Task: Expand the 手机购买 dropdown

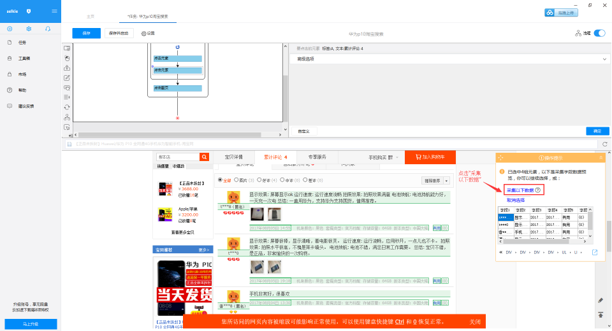Action: (x=383, y=157)
